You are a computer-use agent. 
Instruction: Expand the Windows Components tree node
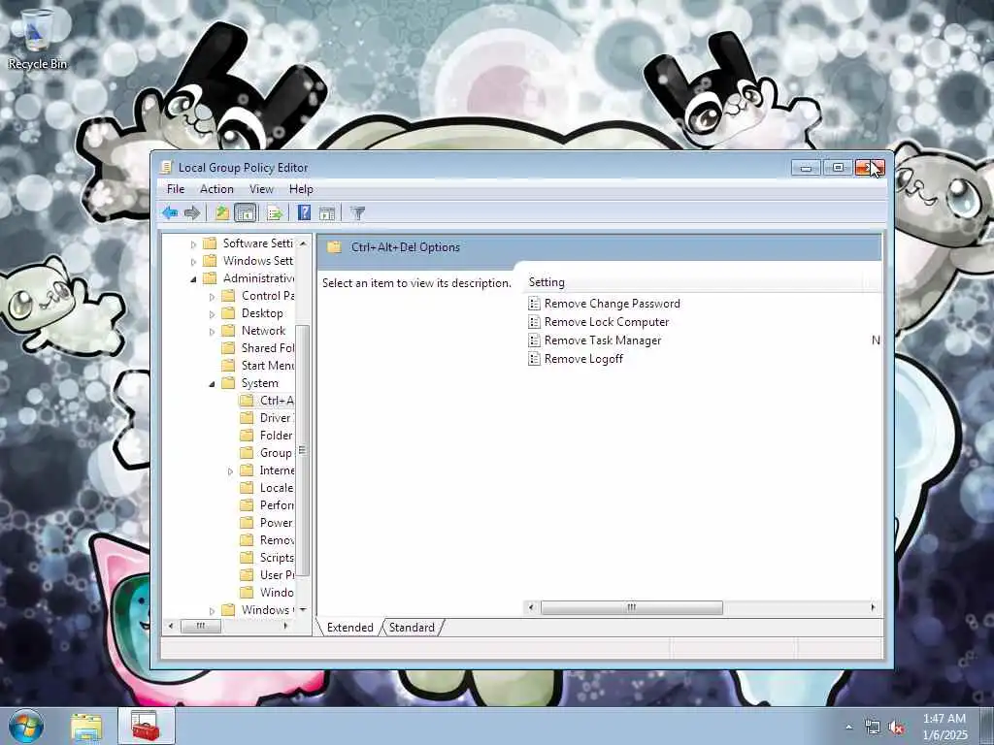pos(213,611)
